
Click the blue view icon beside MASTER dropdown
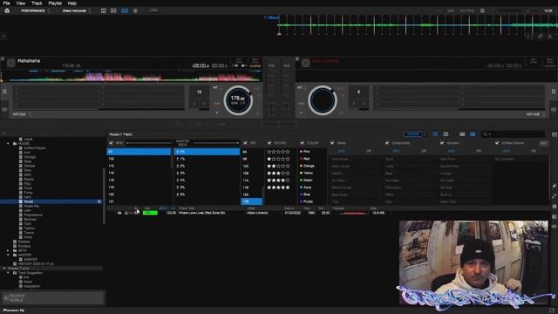(435, 134)
